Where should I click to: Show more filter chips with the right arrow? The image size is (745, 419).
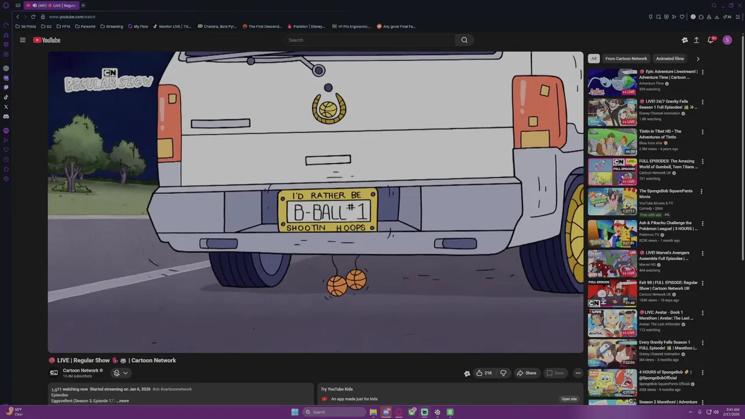click(x=698, y=59)
